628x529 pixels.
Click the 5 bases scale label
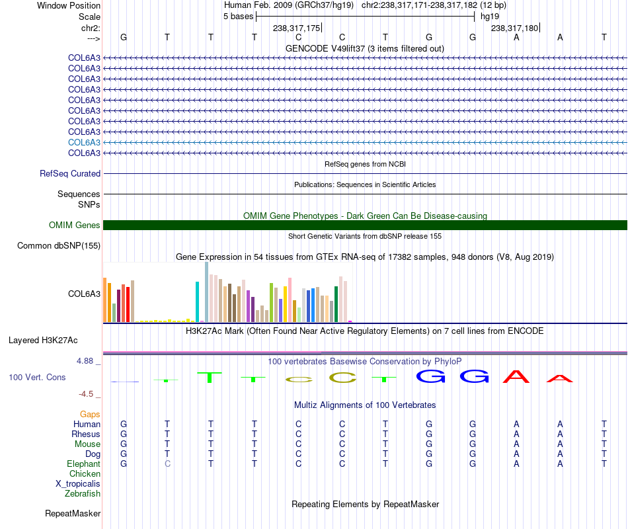point(238,17)
